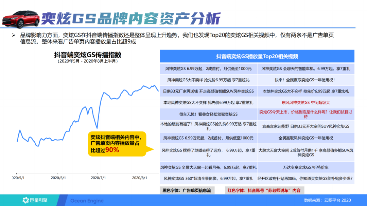This screenshot has width=367, height=206.
Task: Click red cell 东风风神奕炫GS 空间超级大
Action: coord(306,102)
